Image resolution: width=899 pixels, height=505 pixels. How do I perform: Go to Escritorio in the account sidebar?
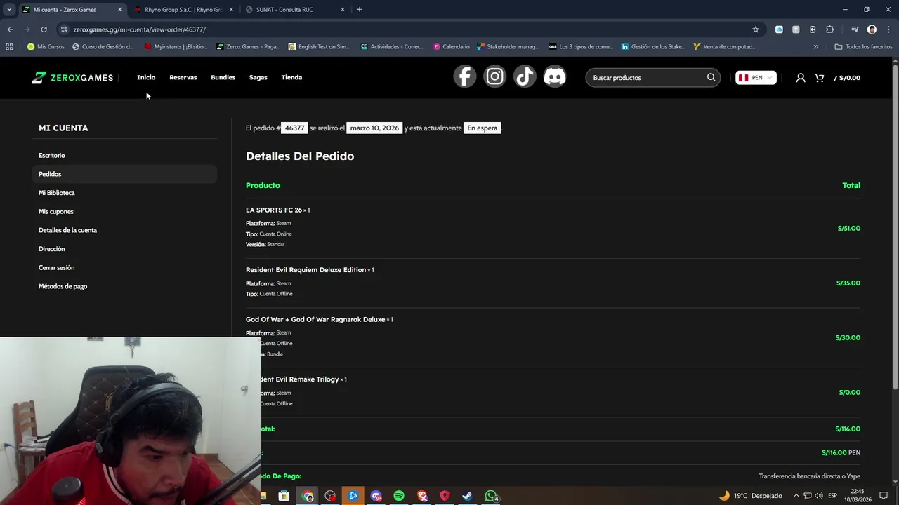click(x=124, y=155)
